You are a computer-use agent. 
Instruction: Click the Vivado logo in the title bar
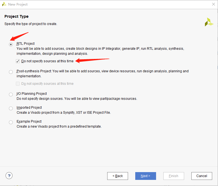4,4
